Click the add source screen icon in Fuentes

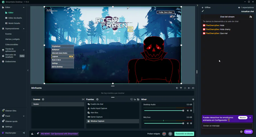click(x=132, y=99)
